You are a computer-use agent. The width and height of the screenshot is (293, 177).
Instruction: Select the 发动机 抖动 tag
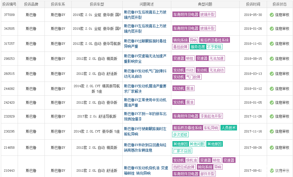point(184,70)
